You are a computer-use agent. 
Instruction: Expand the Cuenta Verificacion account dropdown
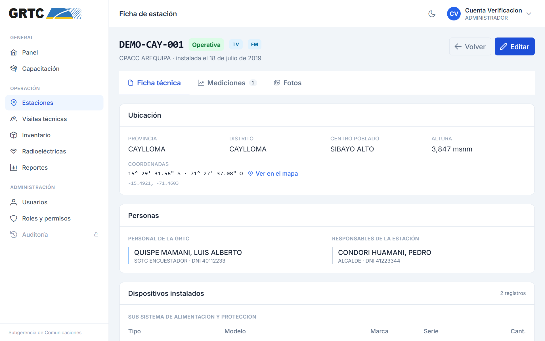529,14
